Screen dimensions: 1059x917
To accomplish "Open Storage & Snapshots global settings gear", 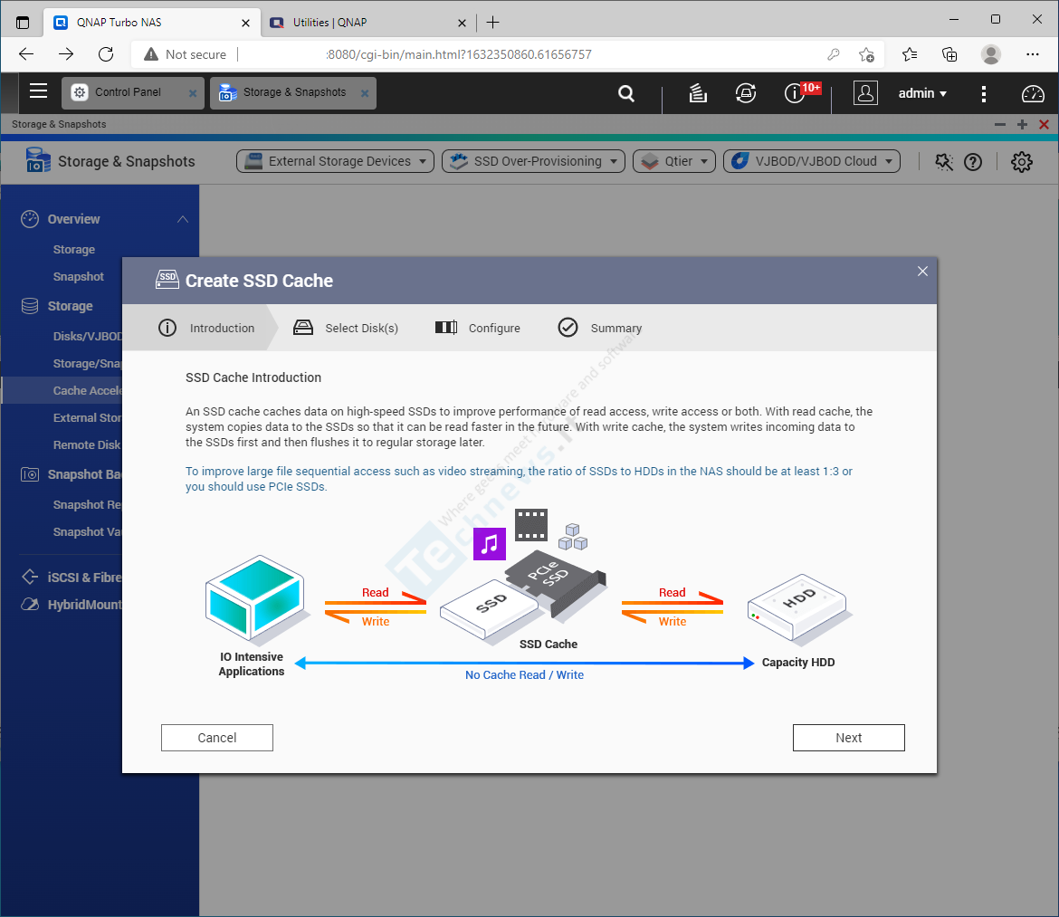I will (1021, 161).
